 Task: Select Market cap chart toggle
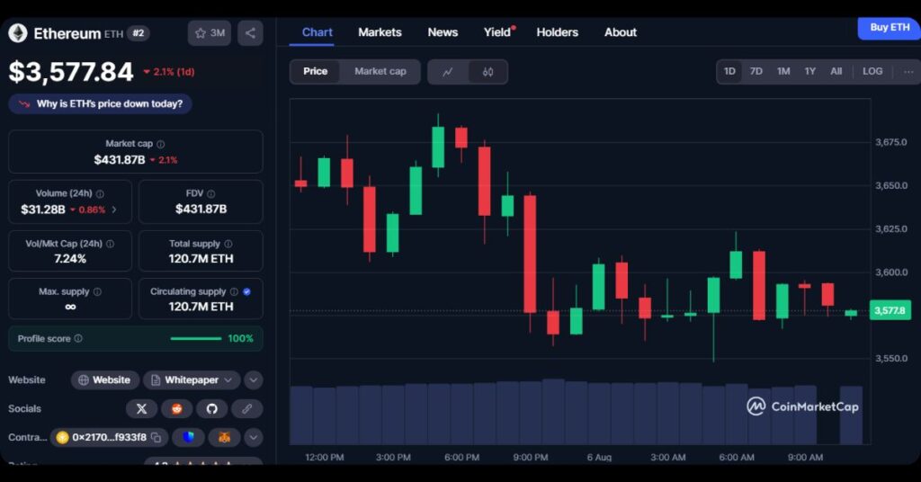click(x=380, y=72)
